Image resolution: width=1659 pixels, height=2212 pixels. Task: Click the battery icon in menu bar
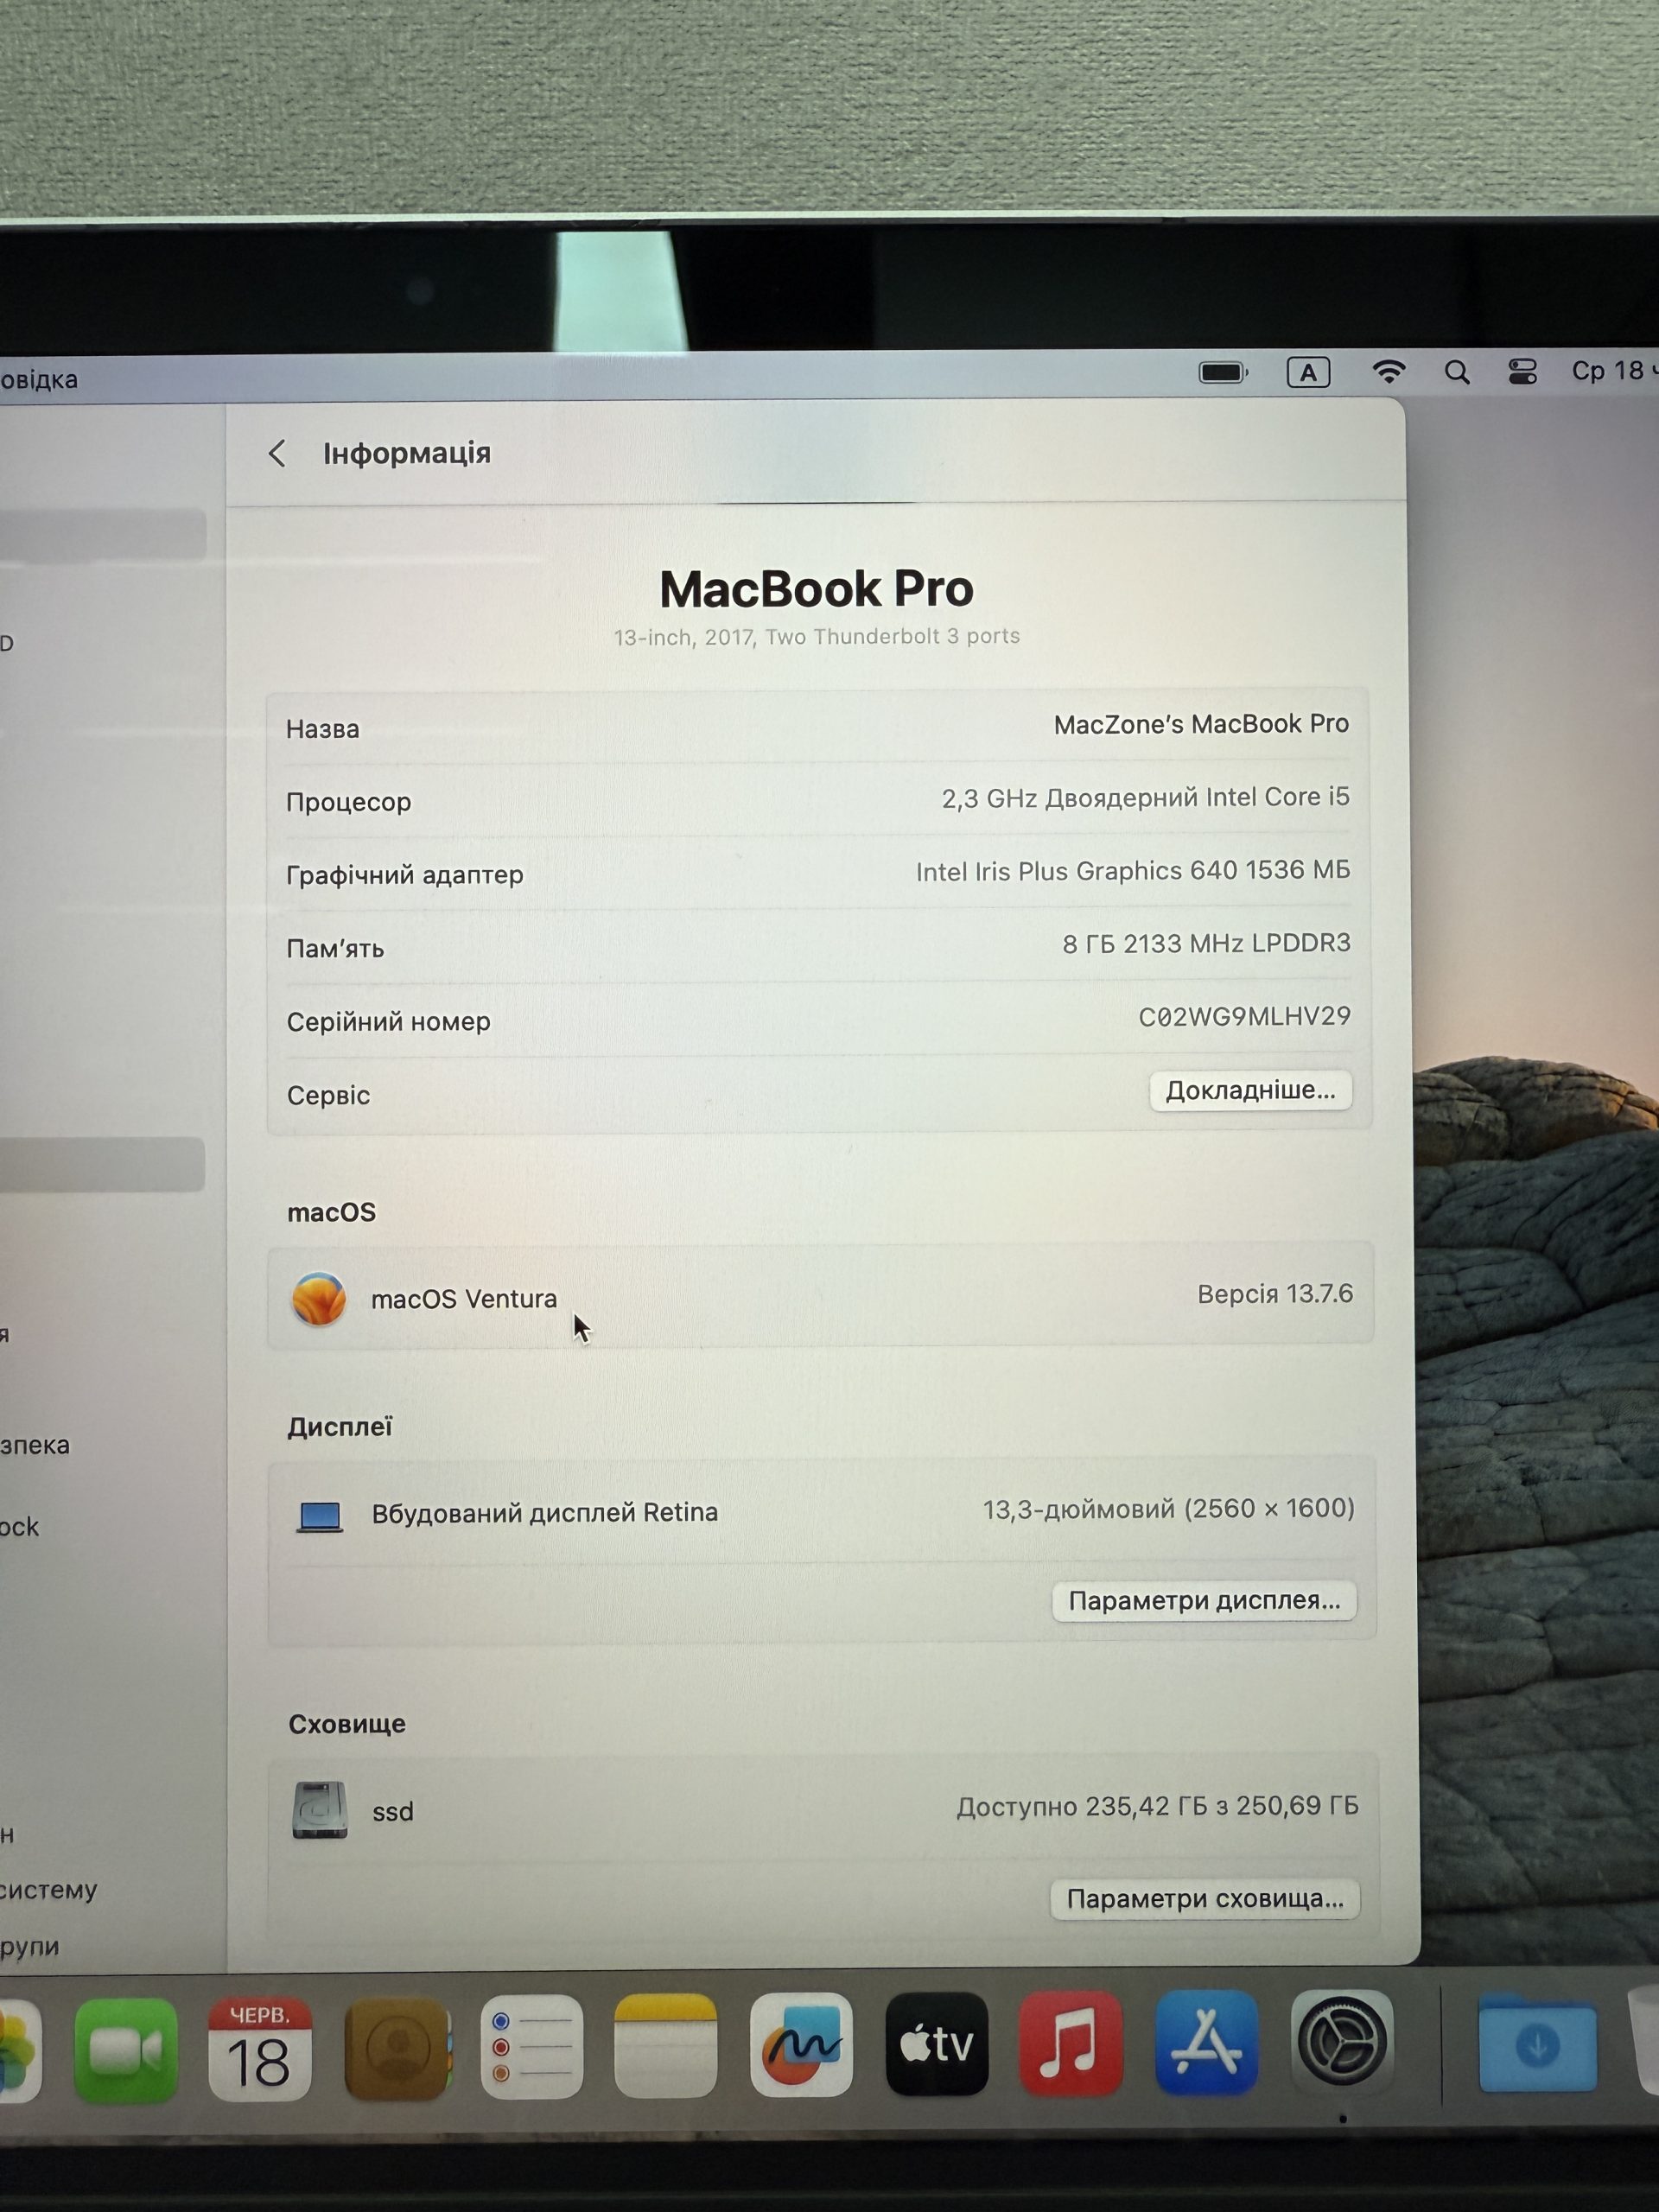click(1223, 373)
